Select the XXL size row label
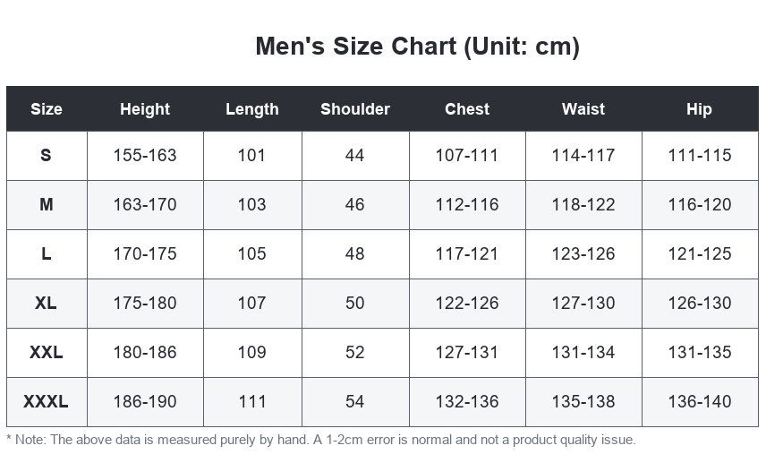 [47, 353]
